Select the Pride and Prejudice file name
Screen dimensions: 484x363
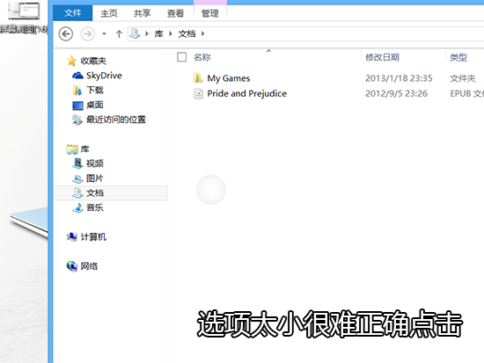click(247, 93)
